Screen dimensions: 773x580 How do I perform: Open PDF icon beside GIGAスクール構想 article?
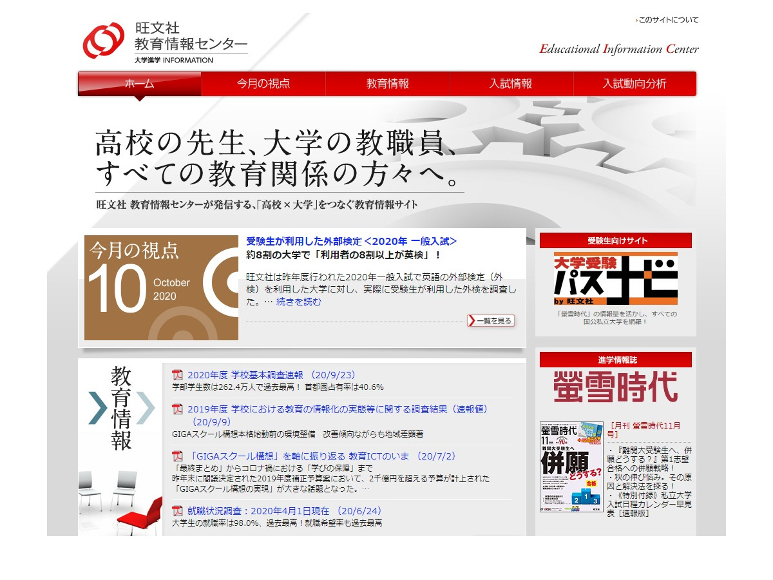[x=178, y=456]
